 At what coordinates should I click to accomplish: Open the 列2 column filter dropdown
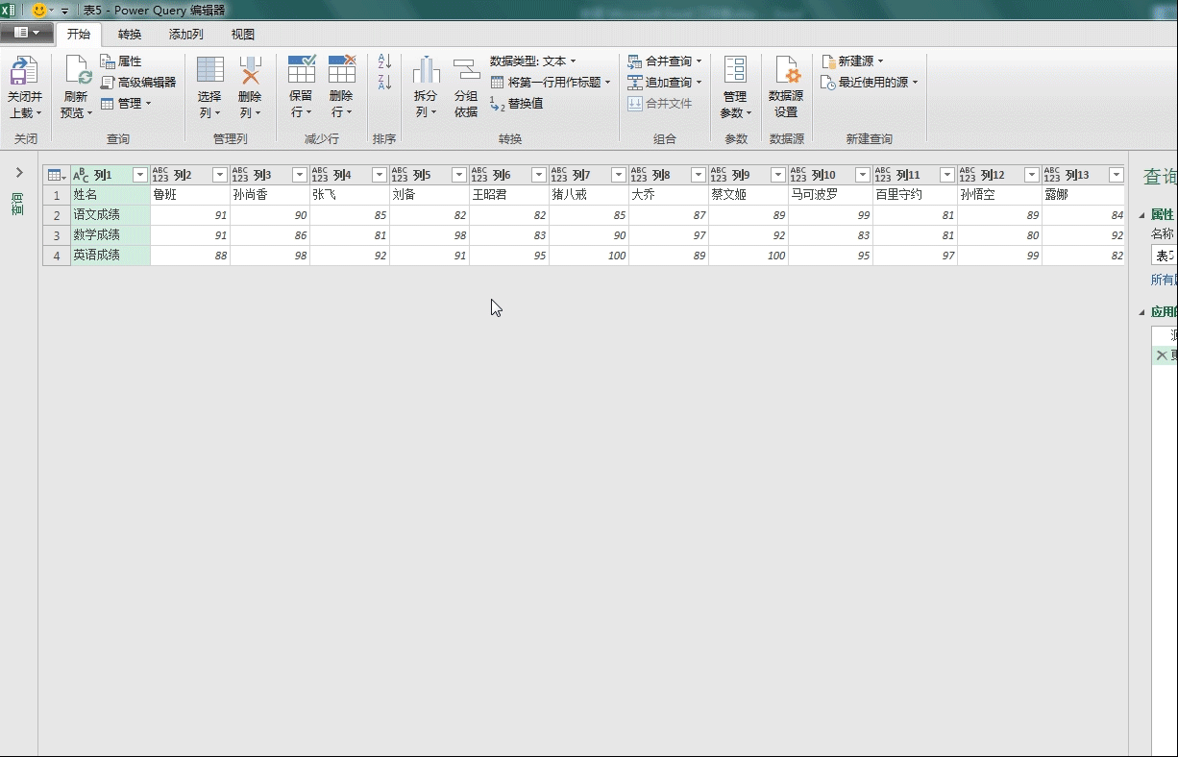pyautogui.click(x=220, y=175)
